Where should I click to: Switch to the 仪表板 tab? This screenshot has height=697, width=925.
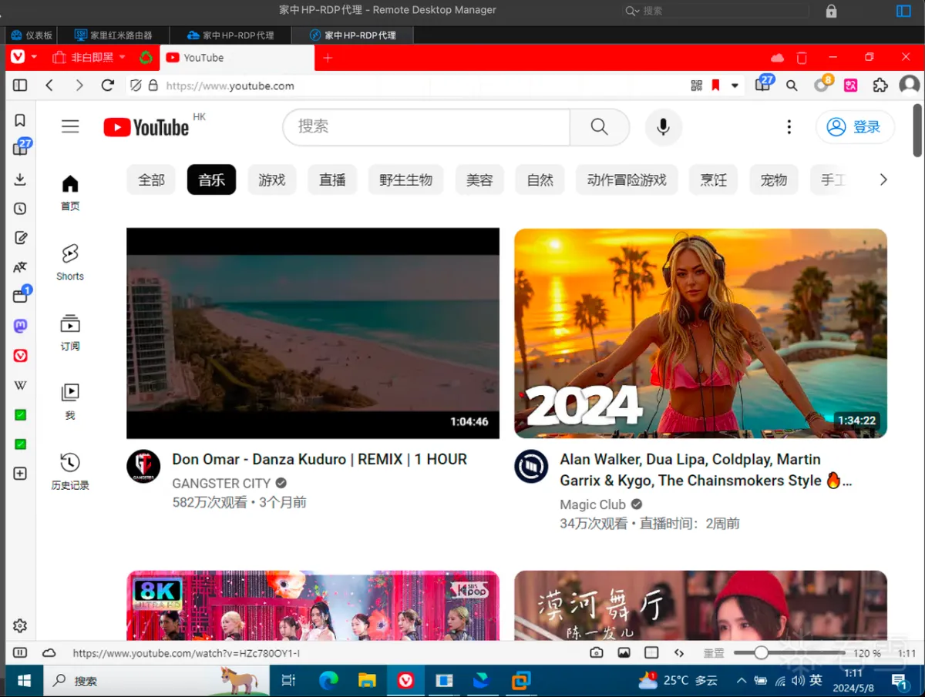point(32,35)
